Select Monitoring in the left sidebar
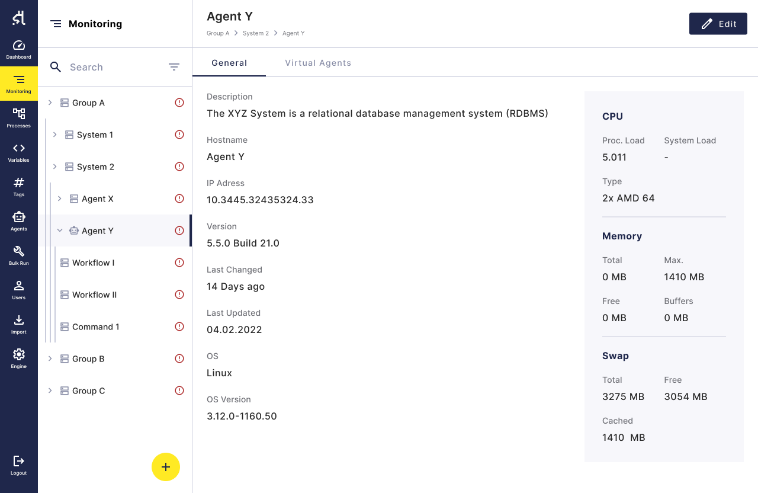 pos(19,84)
